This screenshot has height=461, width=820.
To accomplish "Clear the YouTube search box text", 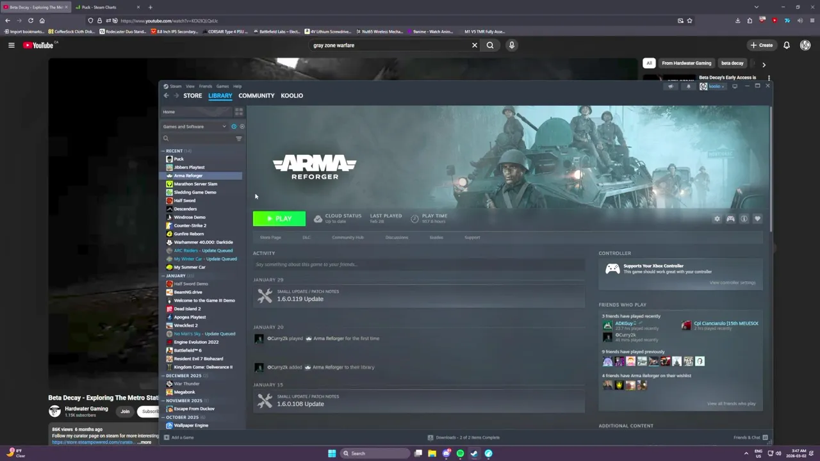I will pos(475,45).
